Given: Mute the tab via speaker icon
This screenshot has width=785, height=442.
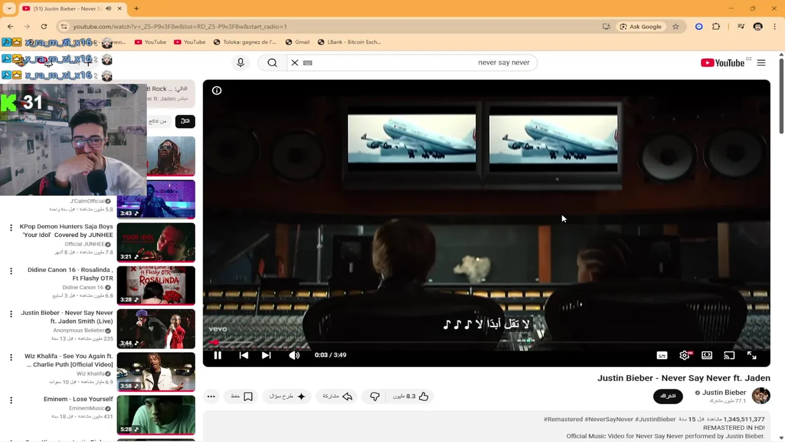Looking at the screenshot, I should tap(109, 9).
